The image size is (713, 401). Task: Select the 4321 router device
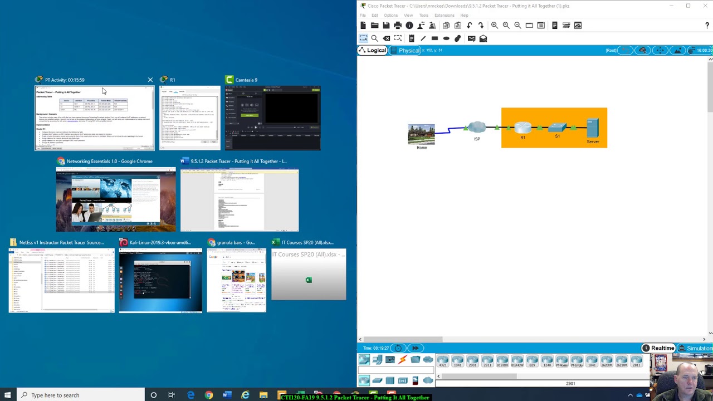point(443,361)
